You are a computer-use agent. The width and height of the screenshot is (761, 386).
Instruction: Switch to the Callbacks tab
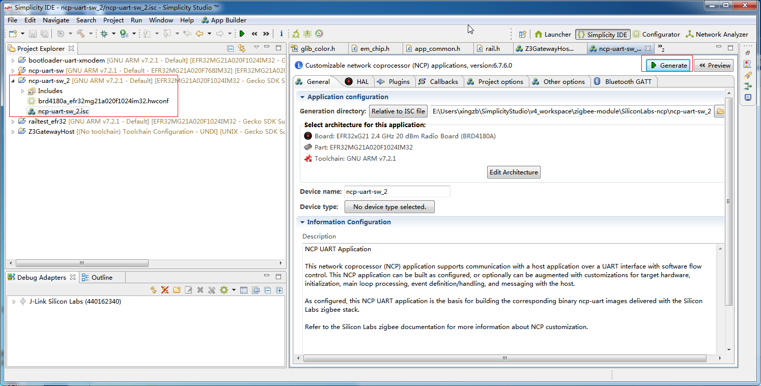tap(438, 81)
